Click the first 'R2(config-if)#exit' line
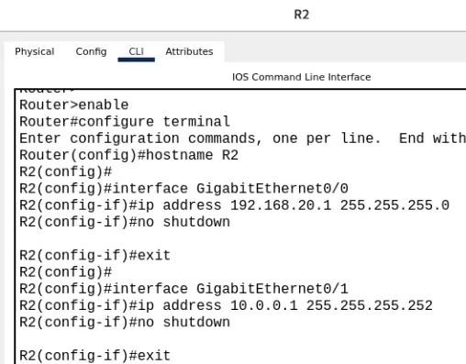Screen dimensions: 466x364 point(94,255)
